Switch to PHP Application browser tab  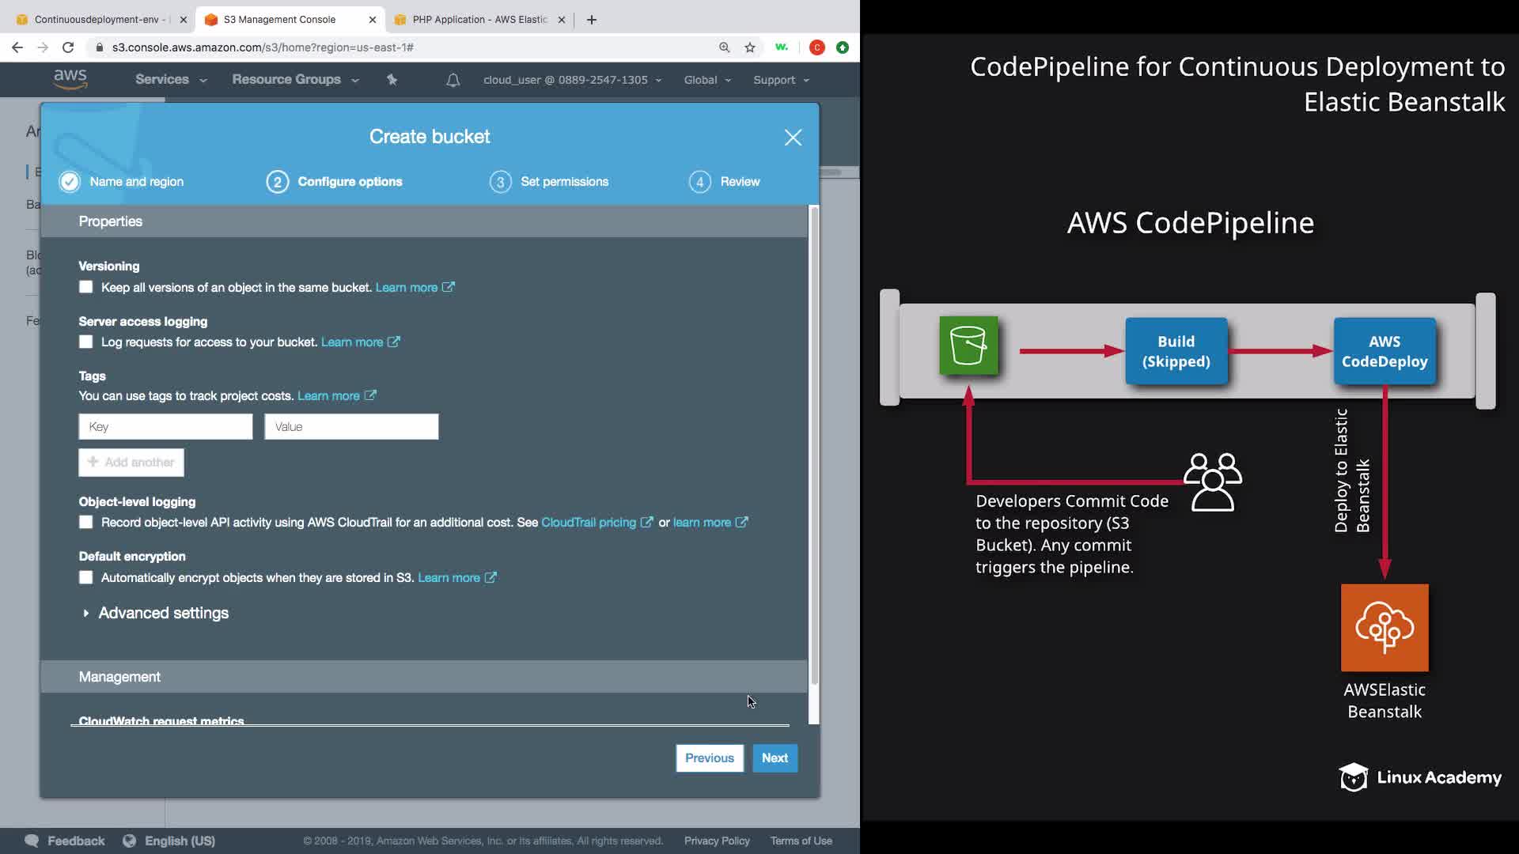479,20
